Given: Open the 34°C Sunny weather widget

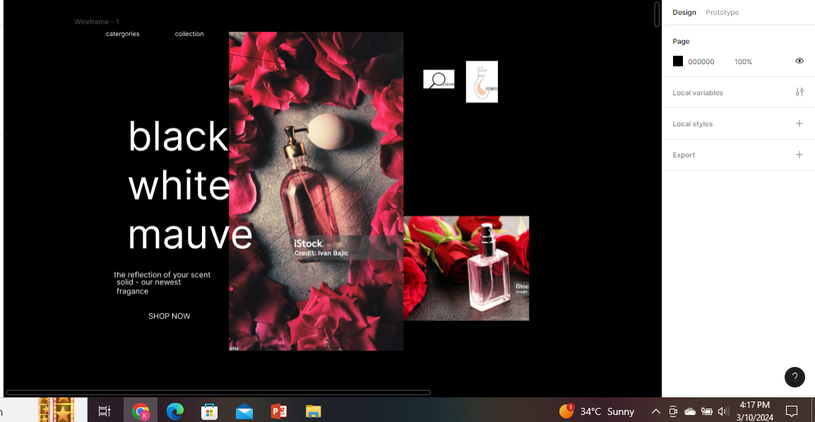Looking at the screenshot, I should [x=597, y=411].
